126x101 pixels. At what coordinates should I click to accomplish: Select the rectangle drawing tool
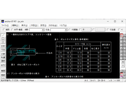point(3,38)
